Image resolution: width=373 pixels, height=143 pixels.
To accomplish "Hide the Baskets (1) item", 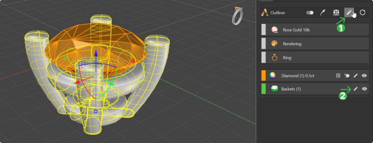I will 364,89.
